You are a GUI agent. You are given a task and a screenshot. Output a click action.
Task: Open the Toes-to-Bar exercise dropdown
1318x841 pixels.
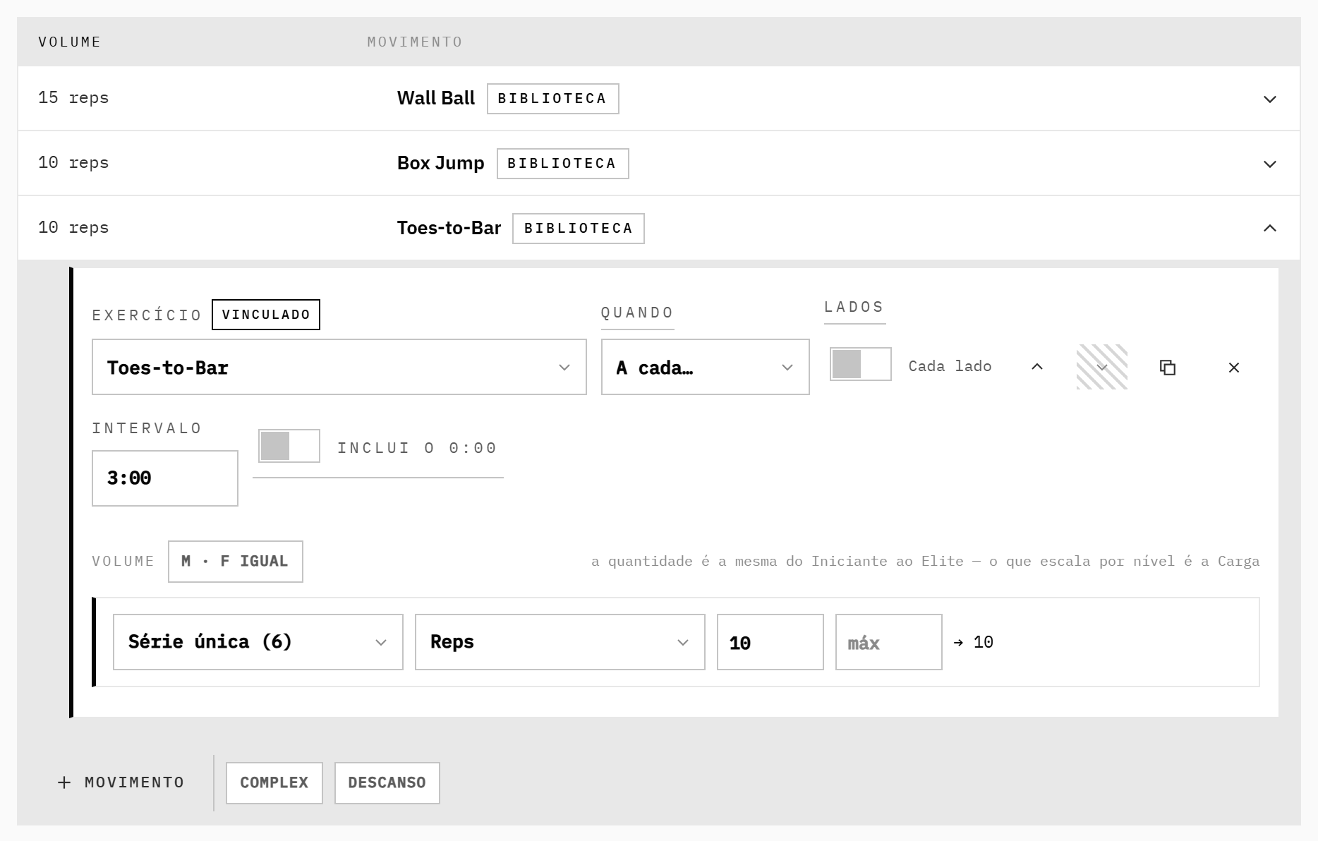pyautogui.click(x=339, y=367)
